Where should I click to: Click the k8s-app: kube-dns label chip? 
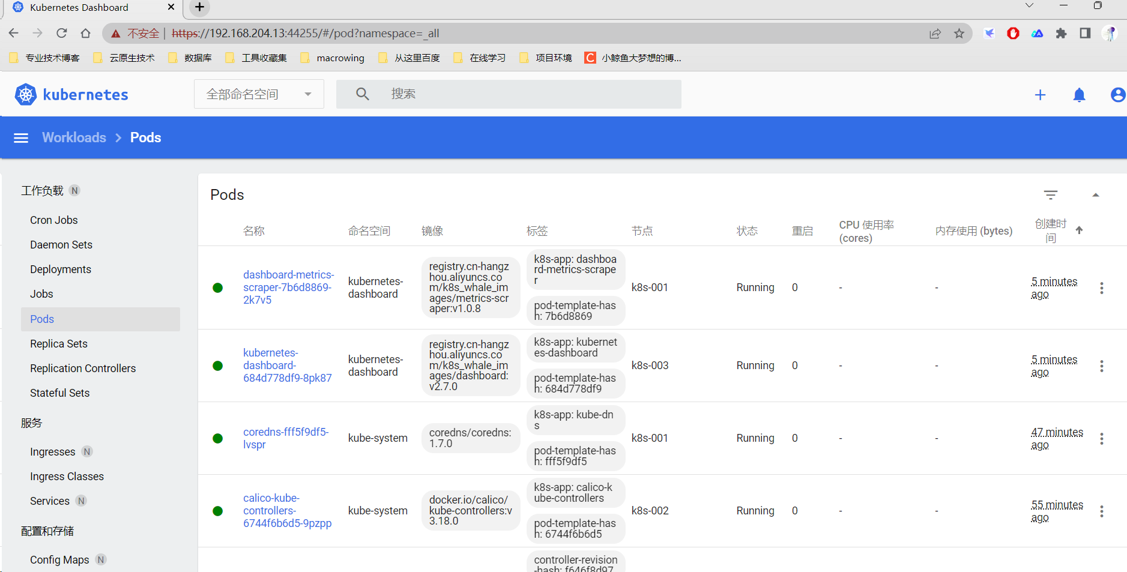(575, 420)
